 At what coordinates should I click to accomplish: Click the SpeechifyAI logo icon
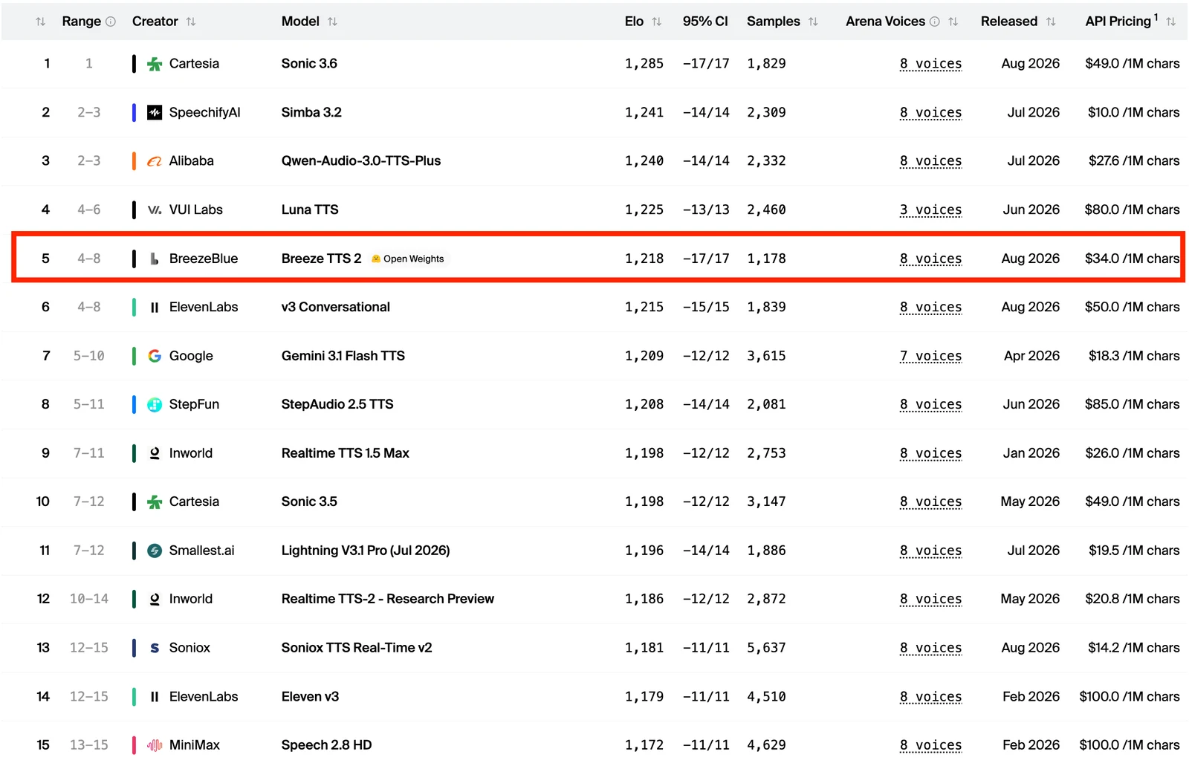(x=155, y=112)
